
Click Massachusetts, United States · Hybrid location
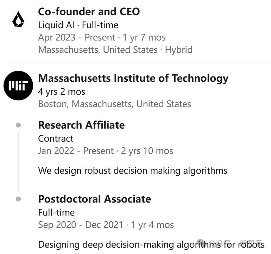point(115,50)
